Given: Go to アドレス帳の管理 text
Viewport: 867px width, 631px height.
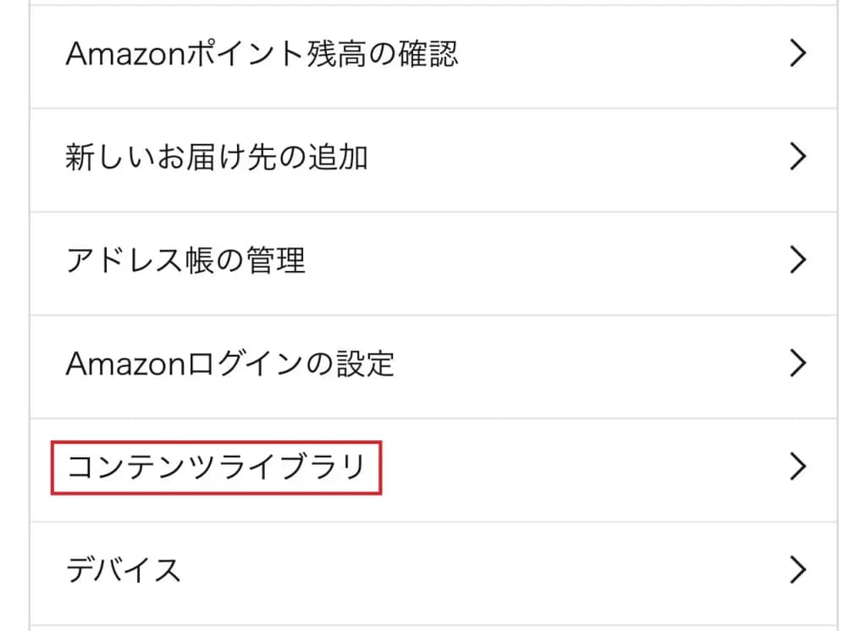Looking at the screenshot, I should [x=185, y=261].
